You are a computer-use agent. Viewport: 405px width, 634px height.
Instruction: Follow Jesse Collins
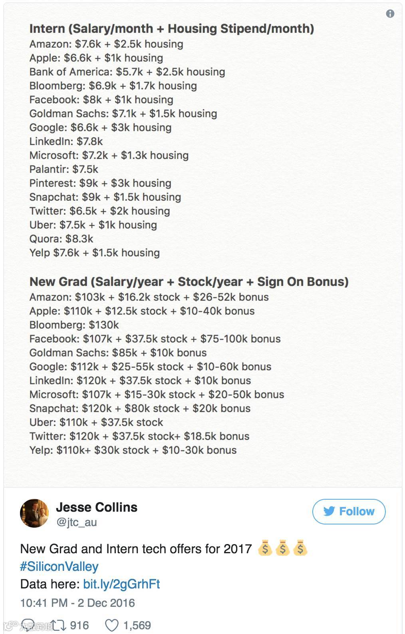tap(349, 511)
